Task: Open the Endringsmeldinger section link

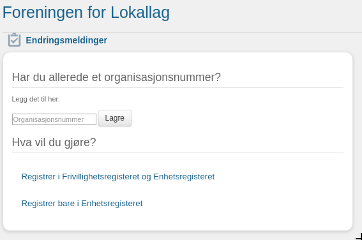Action: (x=66, y=40)
